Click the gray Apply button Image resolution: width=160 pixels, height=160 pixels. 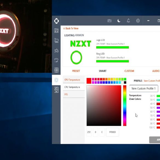[155, 140]
